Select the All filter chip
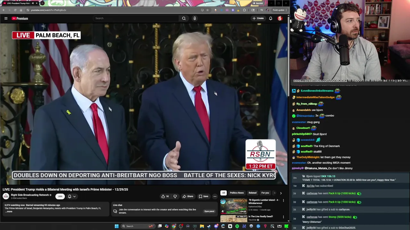The height and width of the screenshot is (230, 410). pos(224,193)
